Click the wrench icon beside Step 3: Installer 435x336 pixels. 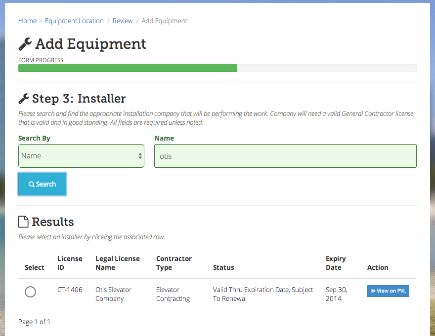click(24, 99)
